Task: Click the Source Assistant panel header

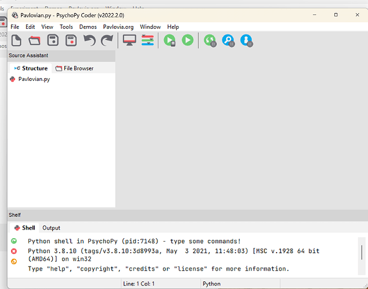Action: pyautogui.click(x=61, y=55)
